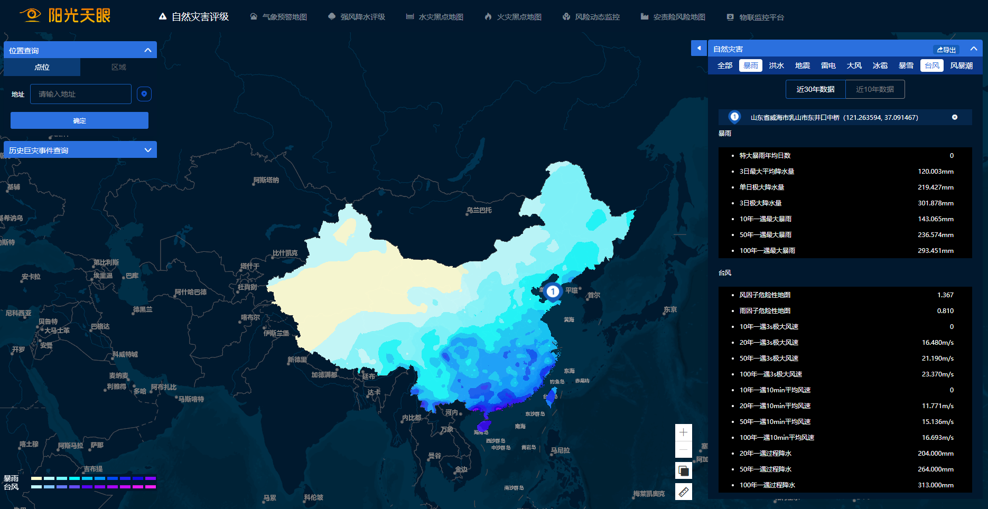Click the layer switch icon
The height and width of the screenshot is (509, 988).
(x=684, y=470)
